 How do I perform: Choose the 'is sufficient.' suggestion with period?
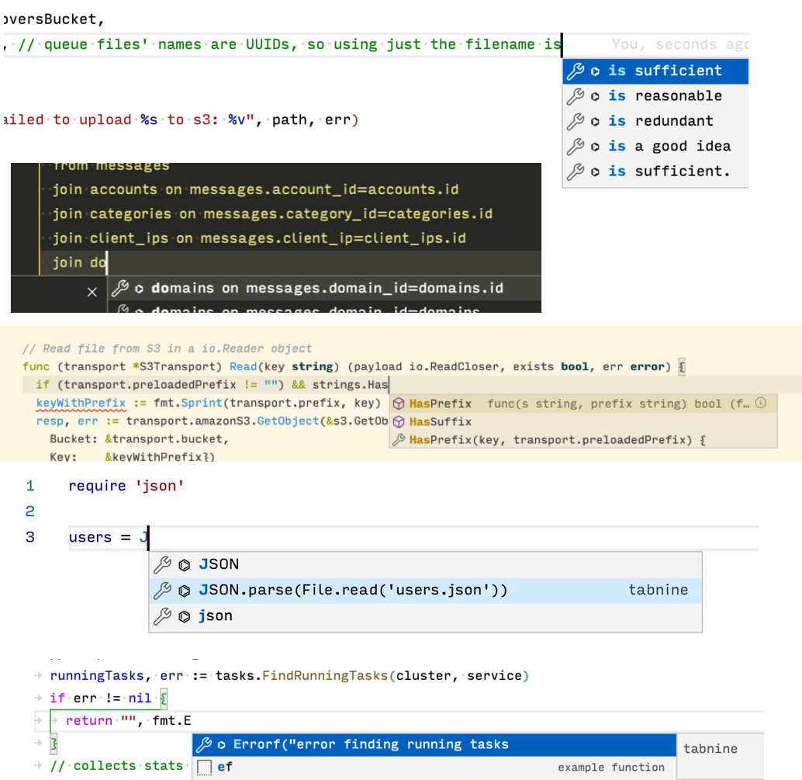[655, 172]
